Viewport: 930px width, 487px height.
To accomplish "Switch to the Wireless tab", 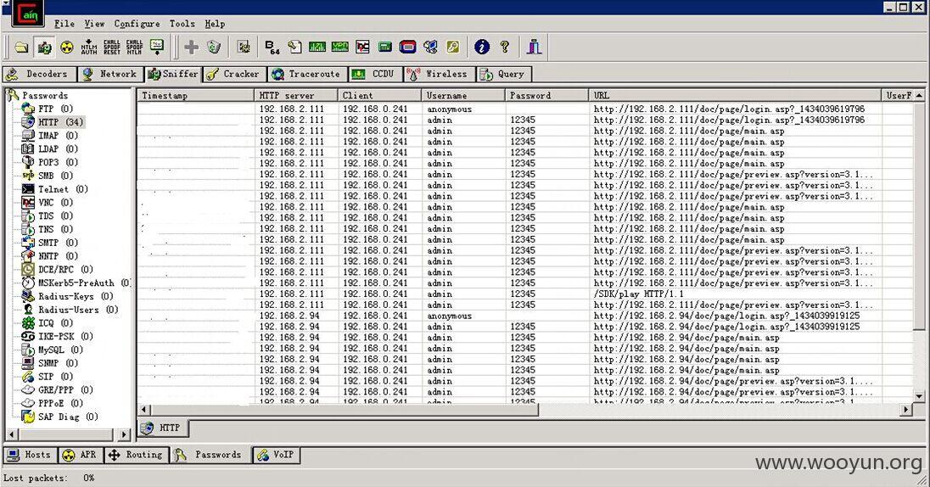I will (x=439, y=74).
